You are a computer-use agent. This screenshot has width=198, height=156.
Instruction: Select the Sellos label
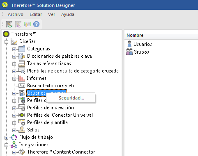click(33, 130)
